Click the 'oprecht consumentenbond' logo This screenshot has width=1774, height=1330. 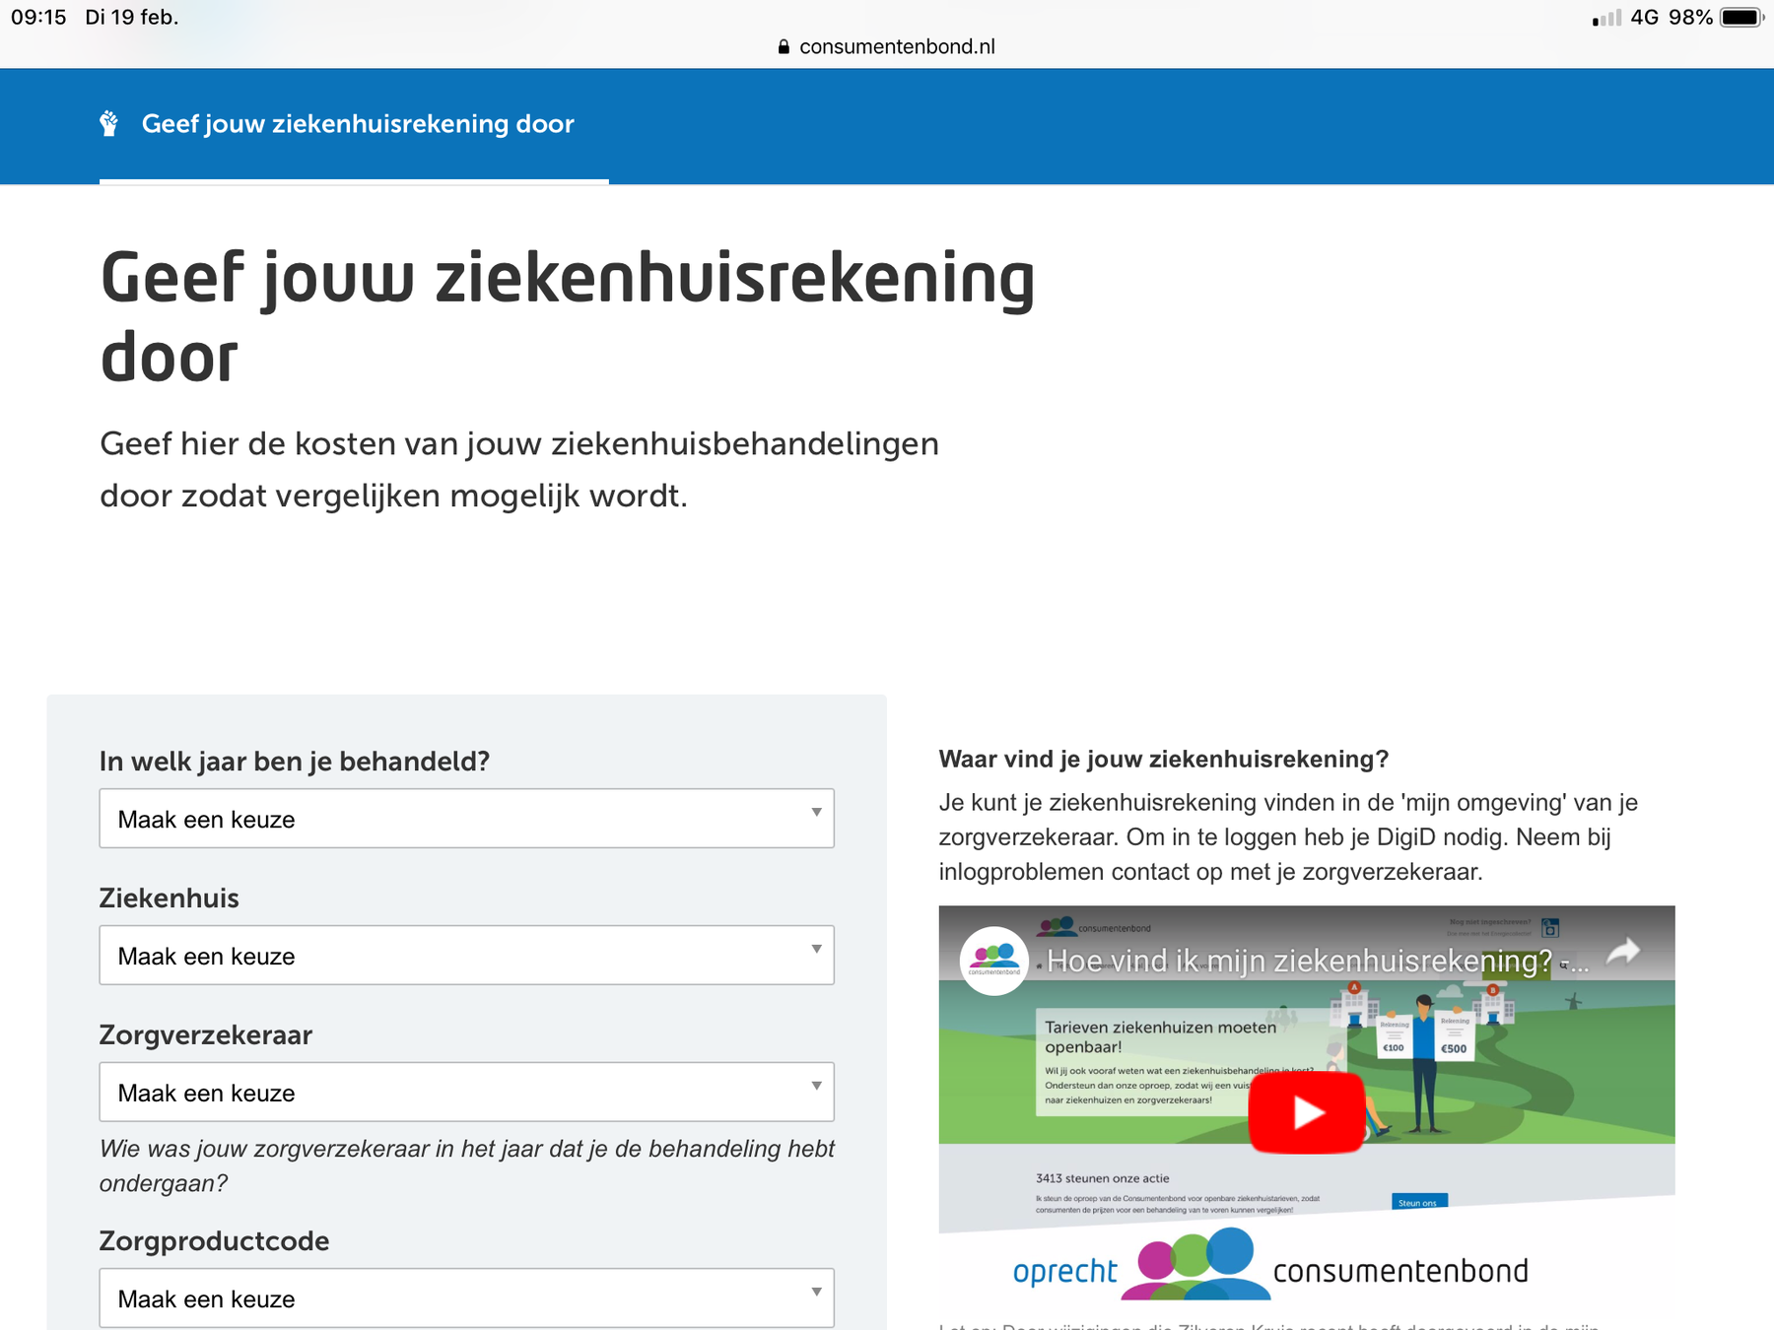click(1270, 1266)
